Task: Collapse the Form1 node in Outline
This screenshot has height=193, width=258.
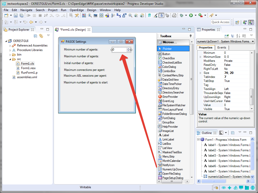Action: pos(199,139)
